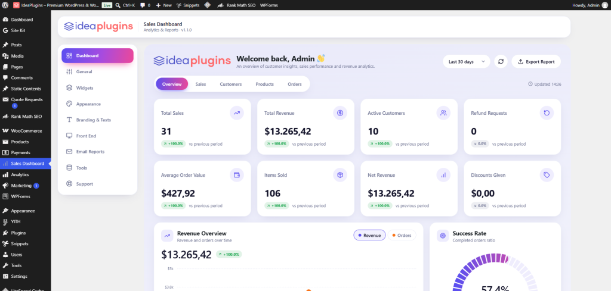The image size is (611, 291).
Task: Switch to the Orders tab
Action: 295,84
